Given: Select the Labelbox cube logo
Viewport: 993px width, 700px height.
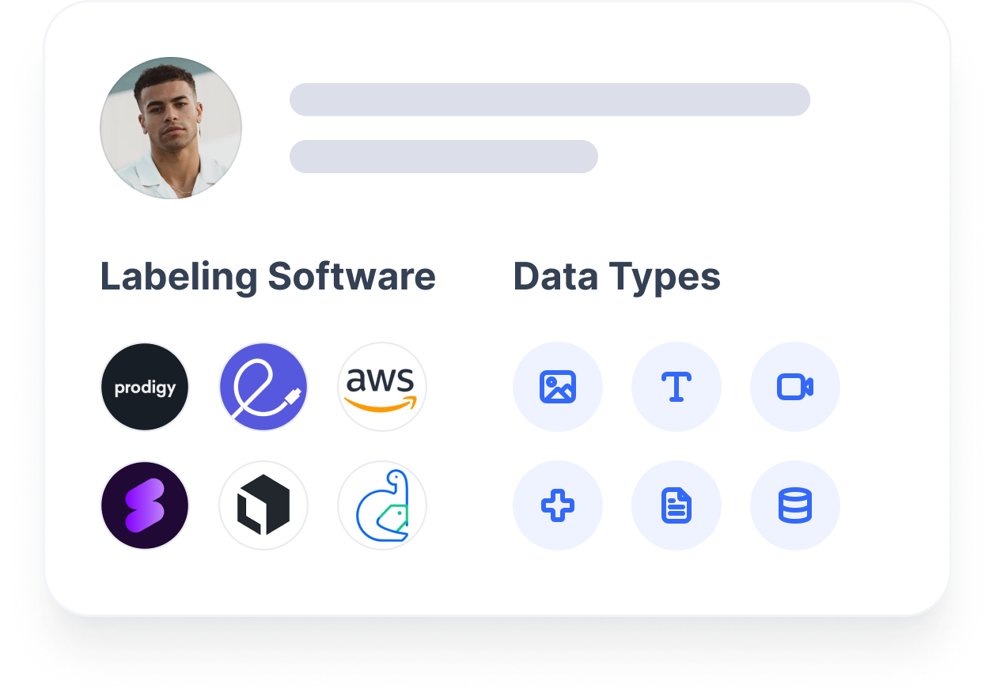Looking at the screenshot, I should [263, 505].
